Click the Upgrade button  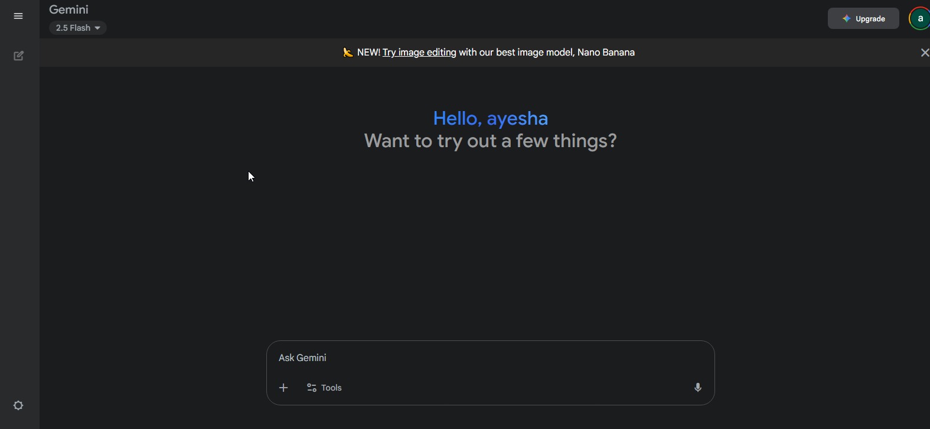864,19
